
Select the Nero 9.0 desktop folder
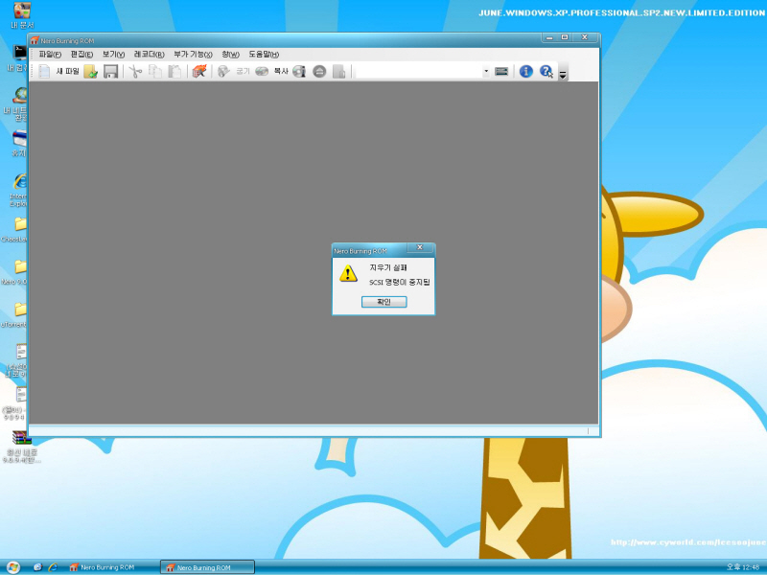[x=15, y=272]
